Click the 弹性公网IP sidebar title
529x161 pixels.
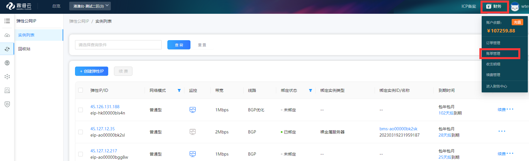point(26,21)
